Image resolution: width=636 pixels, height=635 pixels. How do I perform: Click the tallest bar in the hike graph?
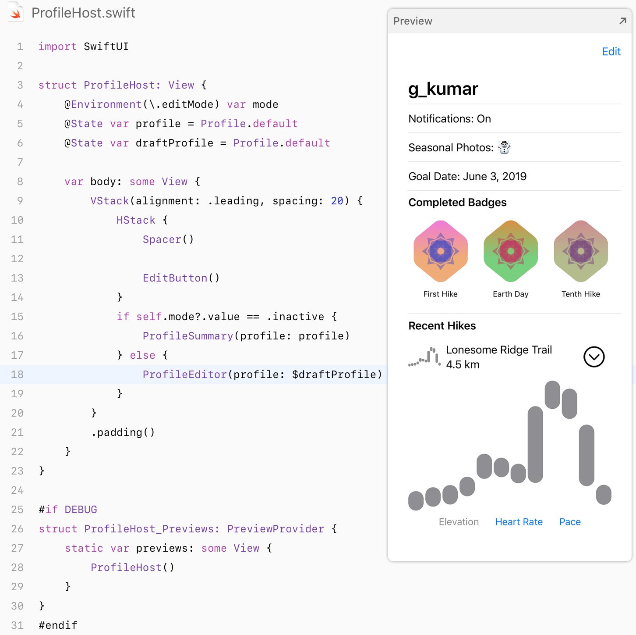535,444
